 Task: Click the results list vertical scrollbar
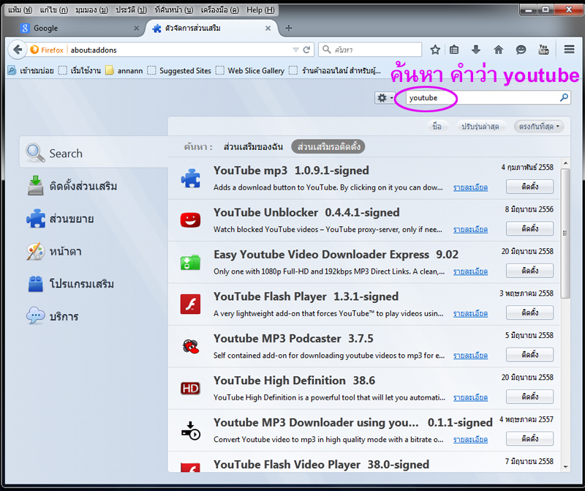pyautogui.click(x=565, y=234)
